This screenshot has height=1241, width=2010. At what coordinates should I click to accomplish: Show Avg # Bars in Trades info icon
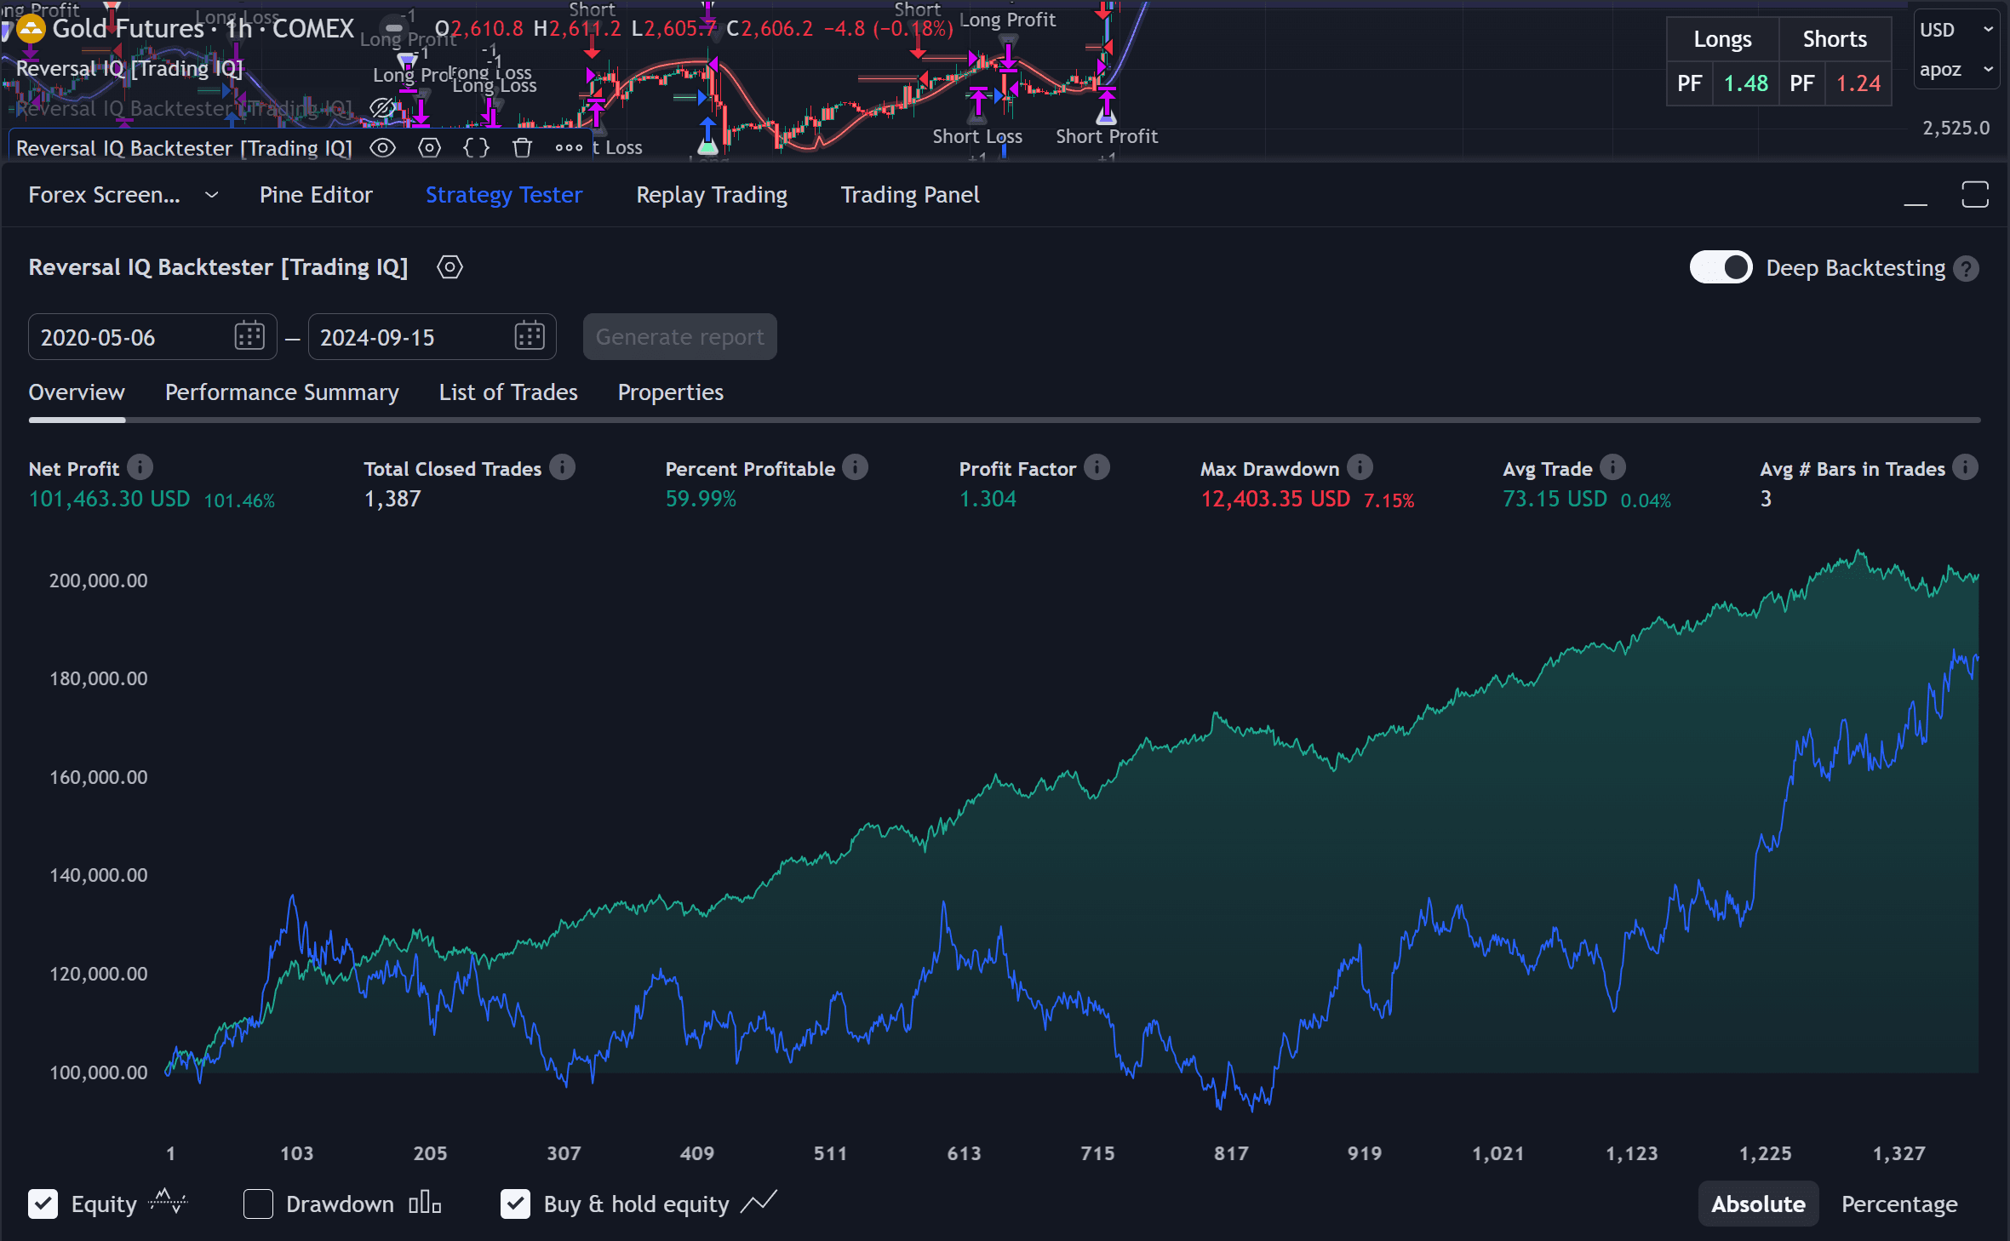point(1965,467)
